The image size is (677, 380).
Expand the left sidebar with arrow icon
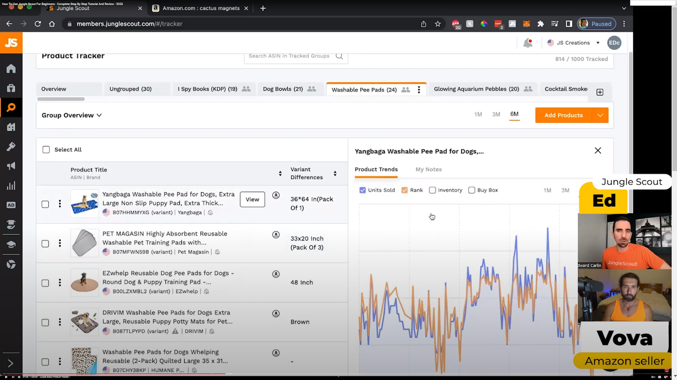click(x=11, y=363)
